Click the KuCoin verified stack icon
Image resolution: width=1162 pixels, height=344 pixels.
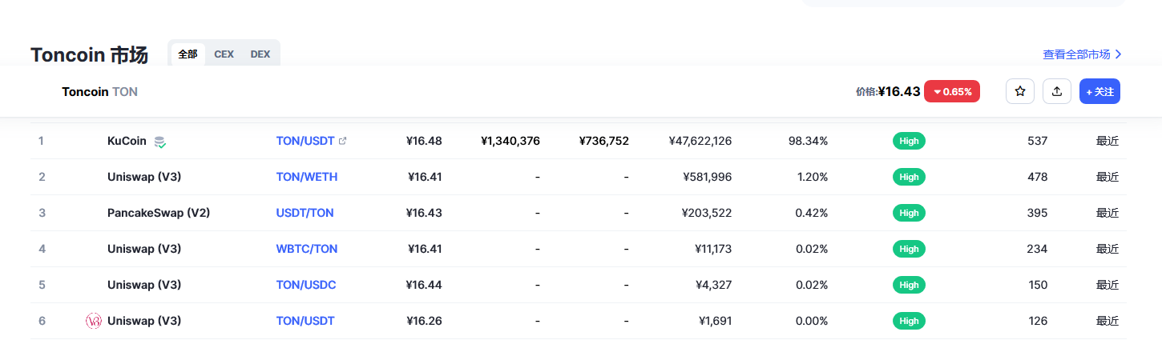(160, 142)
